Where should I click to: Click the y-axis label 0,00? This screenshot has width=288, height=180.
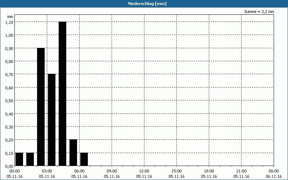9,166
